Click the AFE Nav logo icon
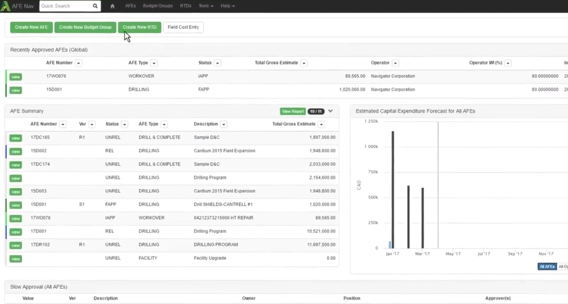Image resolution: width=568 pixels, height=304 pixels. [6, 6]
